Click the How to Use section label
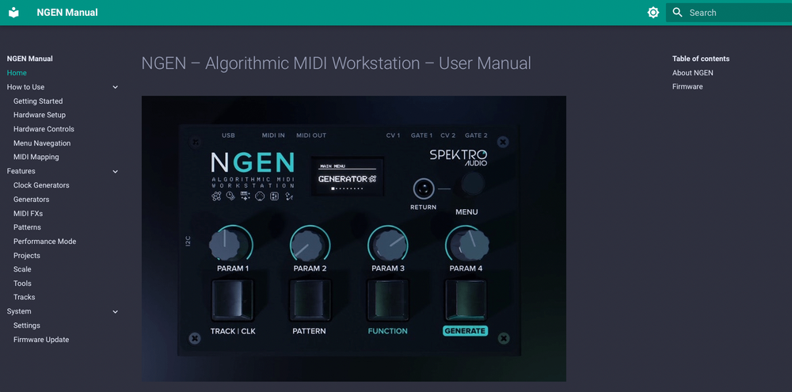This screenshot has width=792, height=392. point(26,87)
